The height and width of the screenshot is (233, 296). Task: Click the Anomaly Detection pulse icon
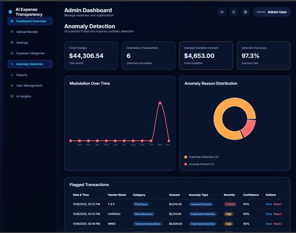[12, 64]
